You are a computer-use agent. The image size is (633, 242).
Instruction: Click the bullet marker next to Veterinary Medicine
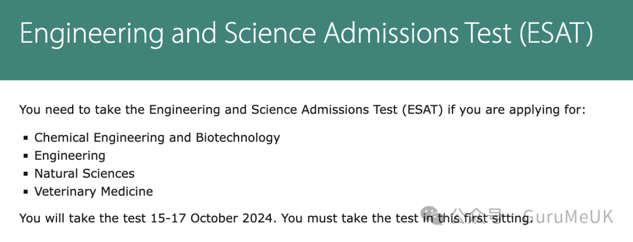pyautogui.click(x=26, y=192)
